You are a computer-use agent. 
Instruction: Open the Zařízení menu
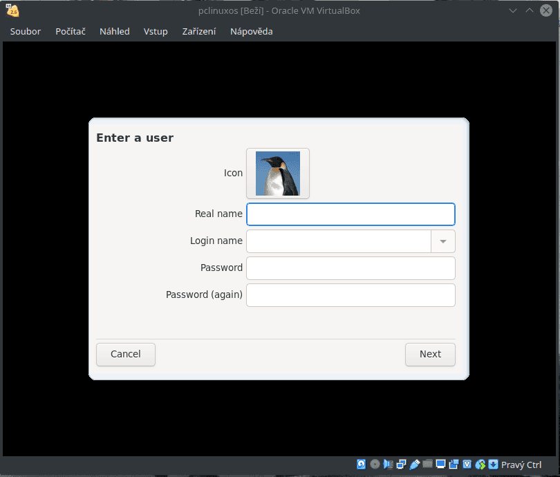coord(198,31)
